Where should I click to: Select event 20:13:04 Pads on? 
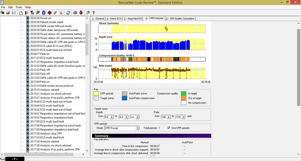[x=40, y=82]
